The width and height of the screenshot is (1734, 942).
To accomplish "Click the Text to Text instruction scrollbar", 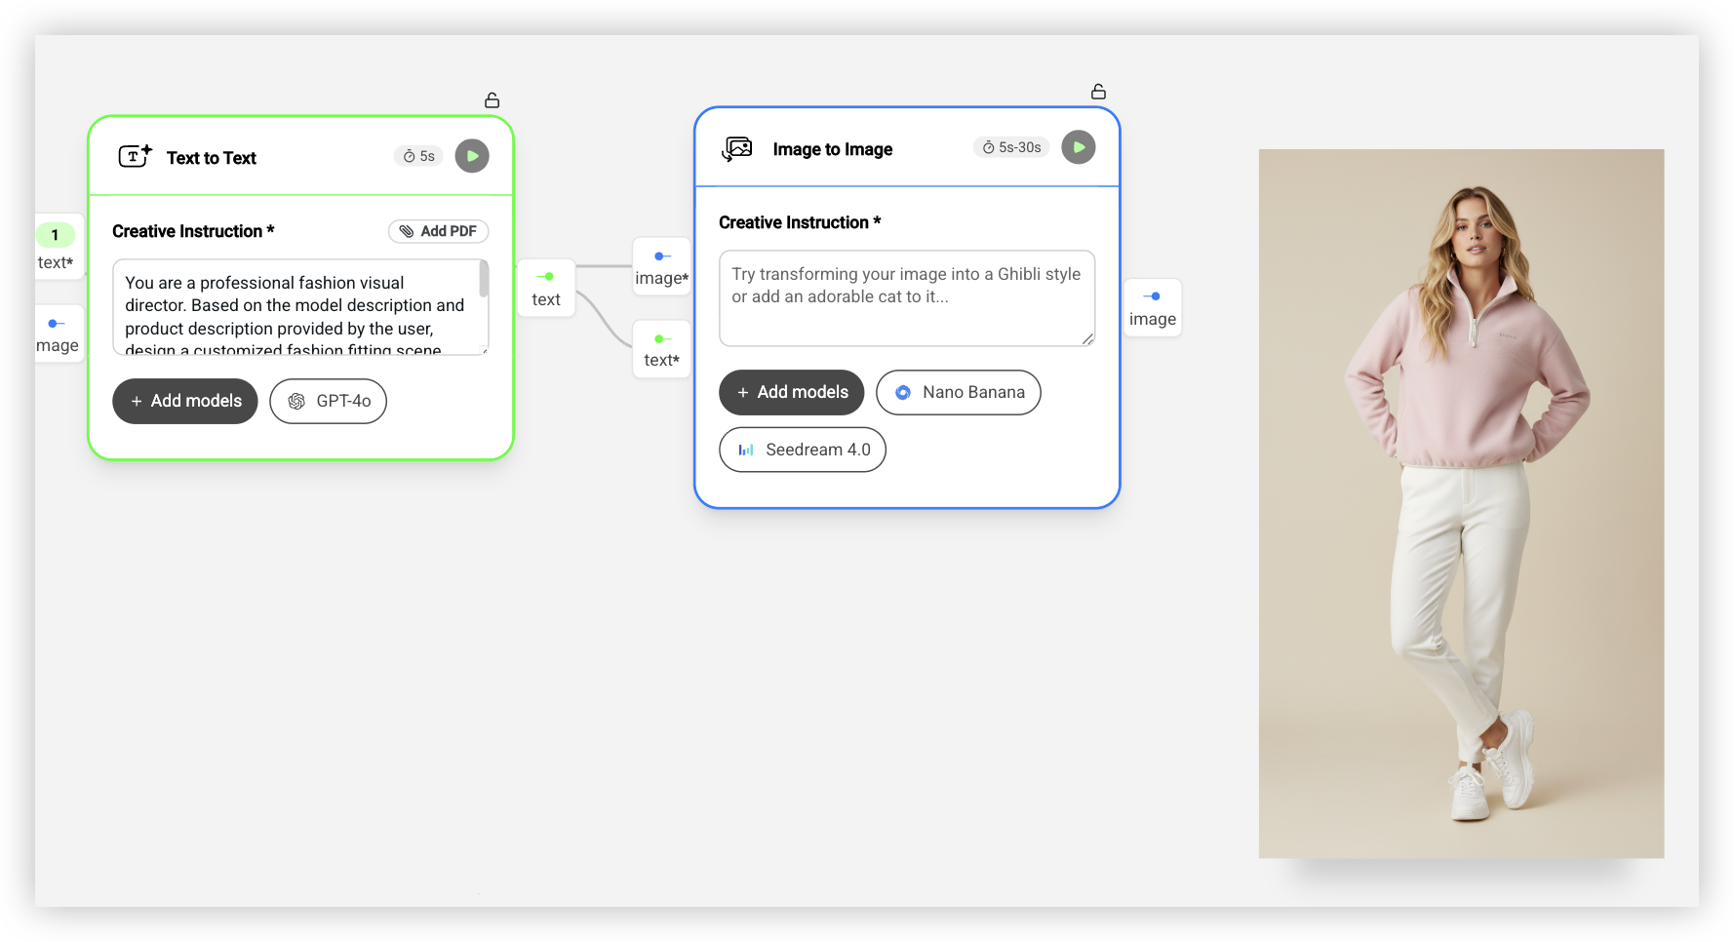I will (484, 280).
